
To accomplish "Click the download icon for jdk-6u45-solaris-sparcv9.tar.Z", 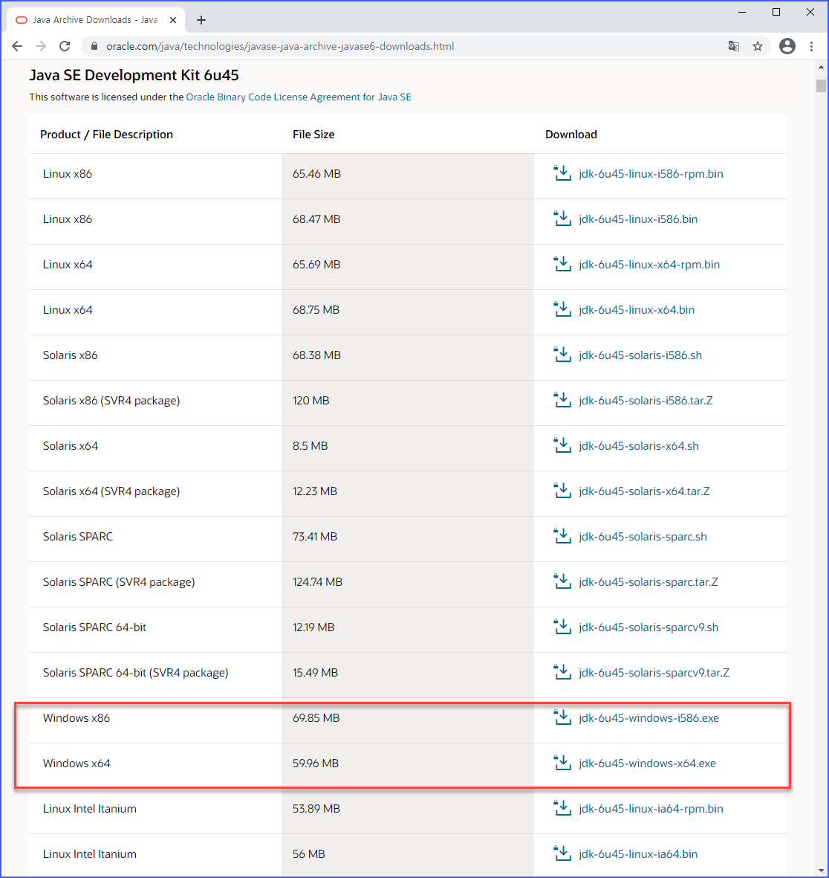I will [562, 673].
